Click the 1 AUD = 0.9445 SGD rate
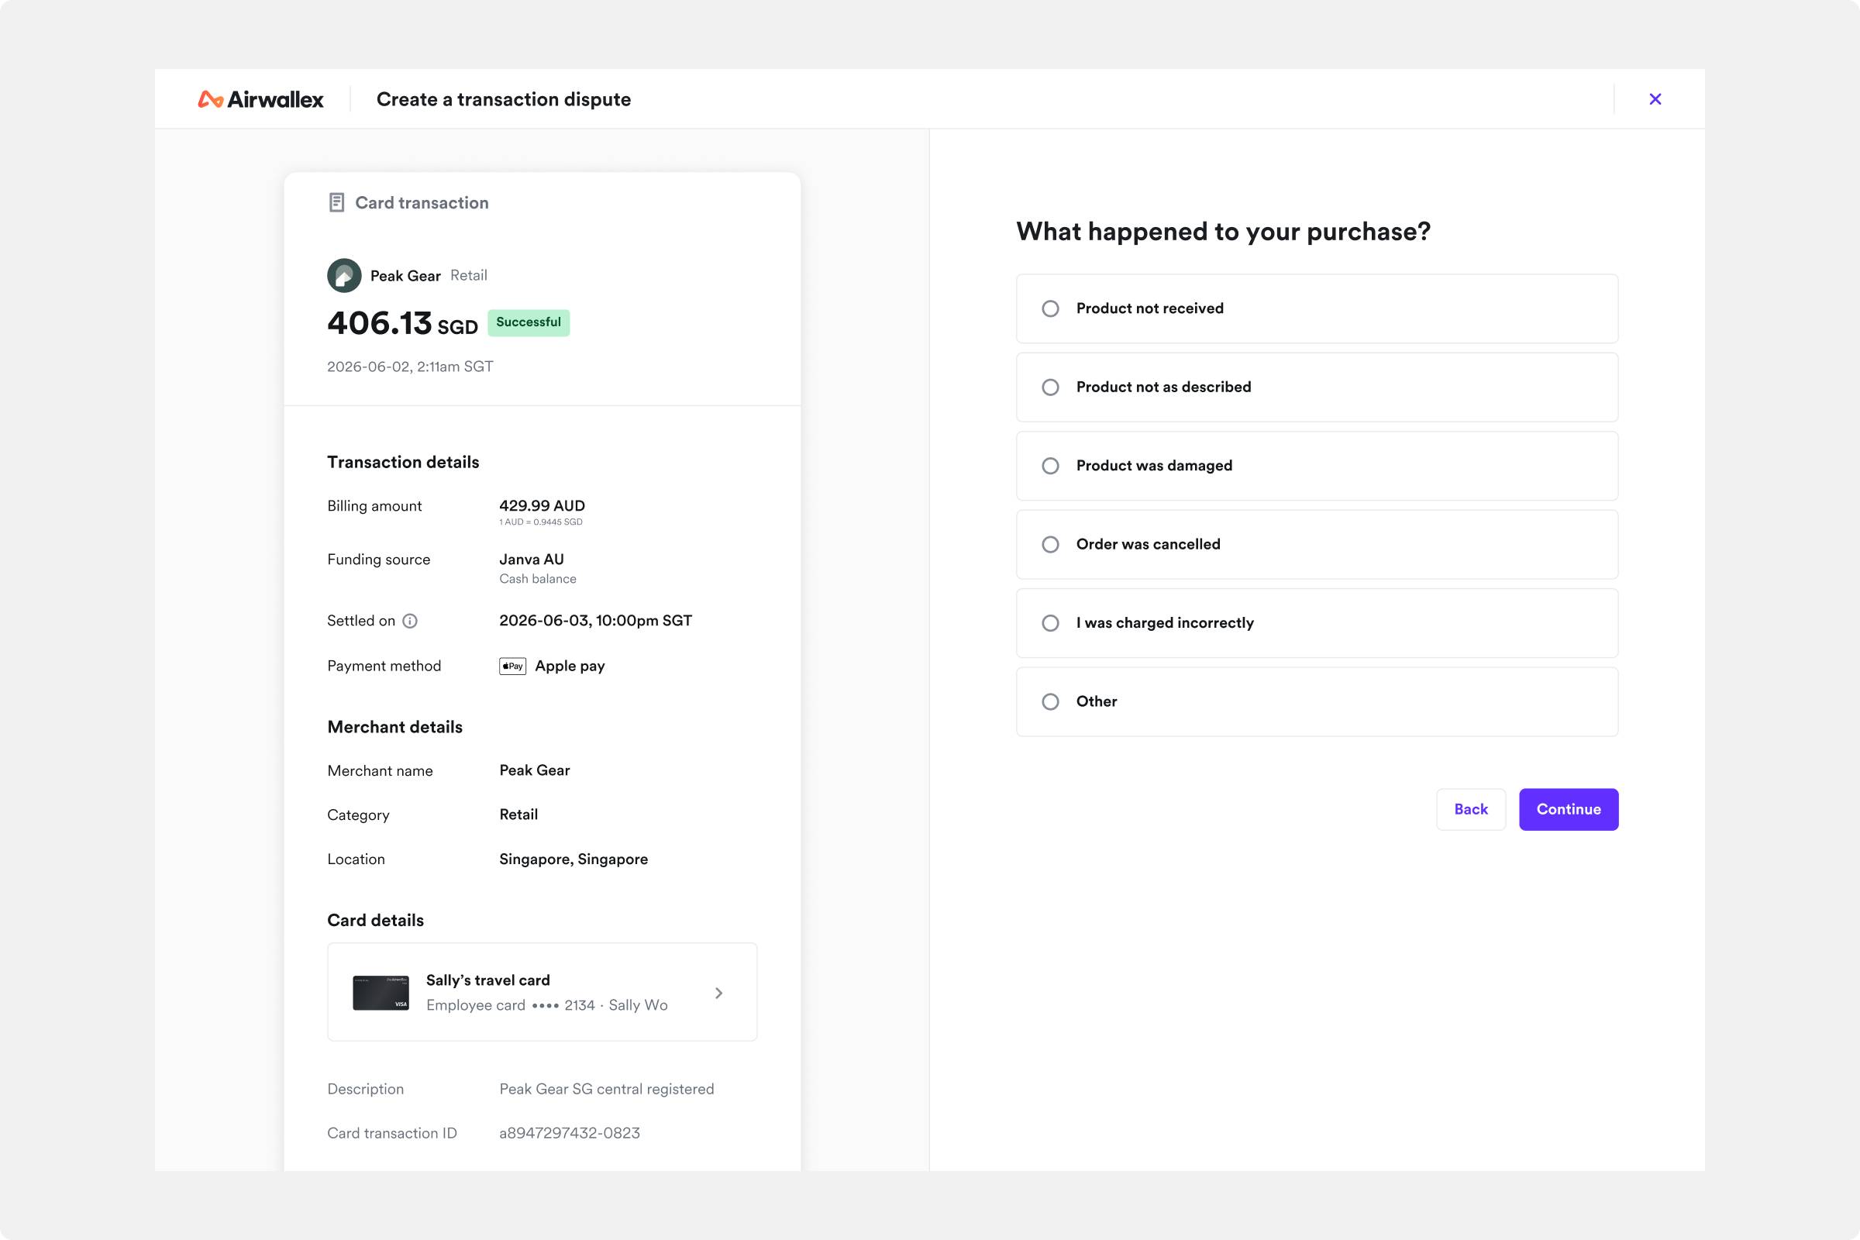 [x=541, y=522]
